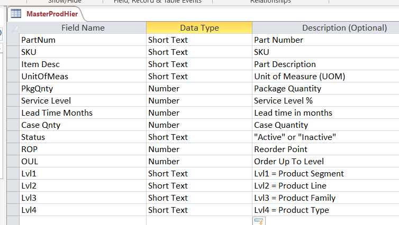
Task: Click the 'Part Description' description cell
Action: 326,64
